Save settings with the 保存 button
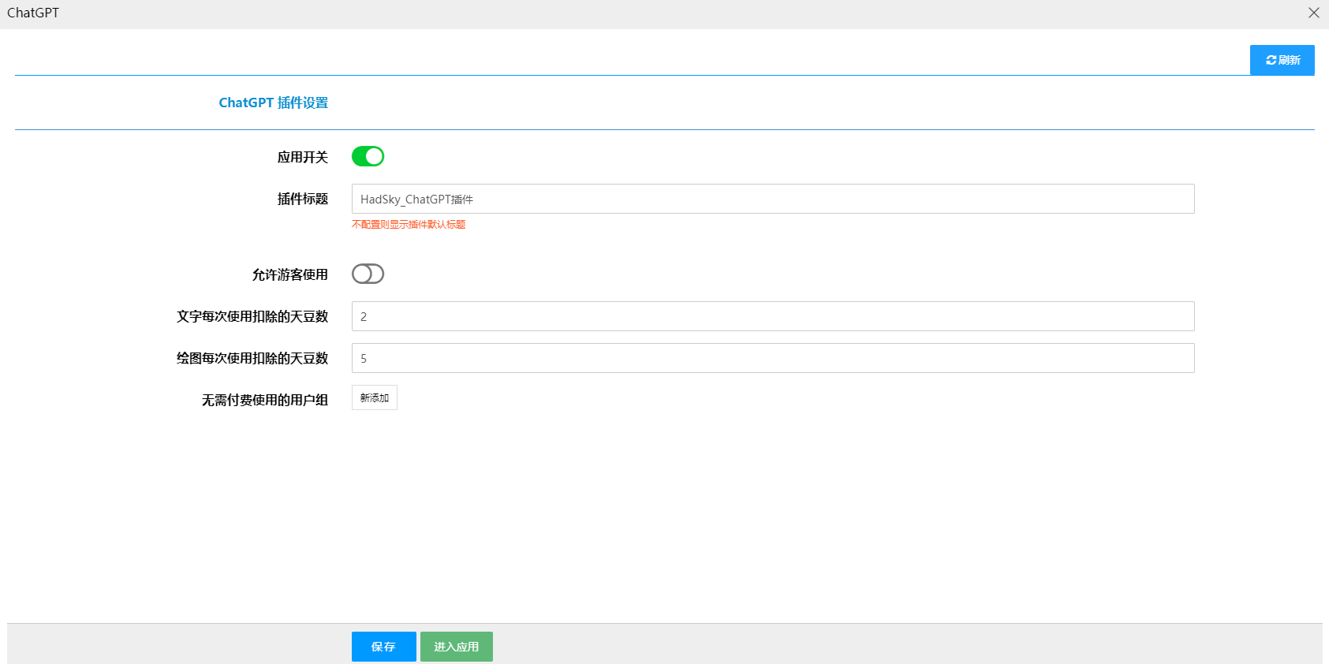1329x664 pixels. (x=383, y=647)
